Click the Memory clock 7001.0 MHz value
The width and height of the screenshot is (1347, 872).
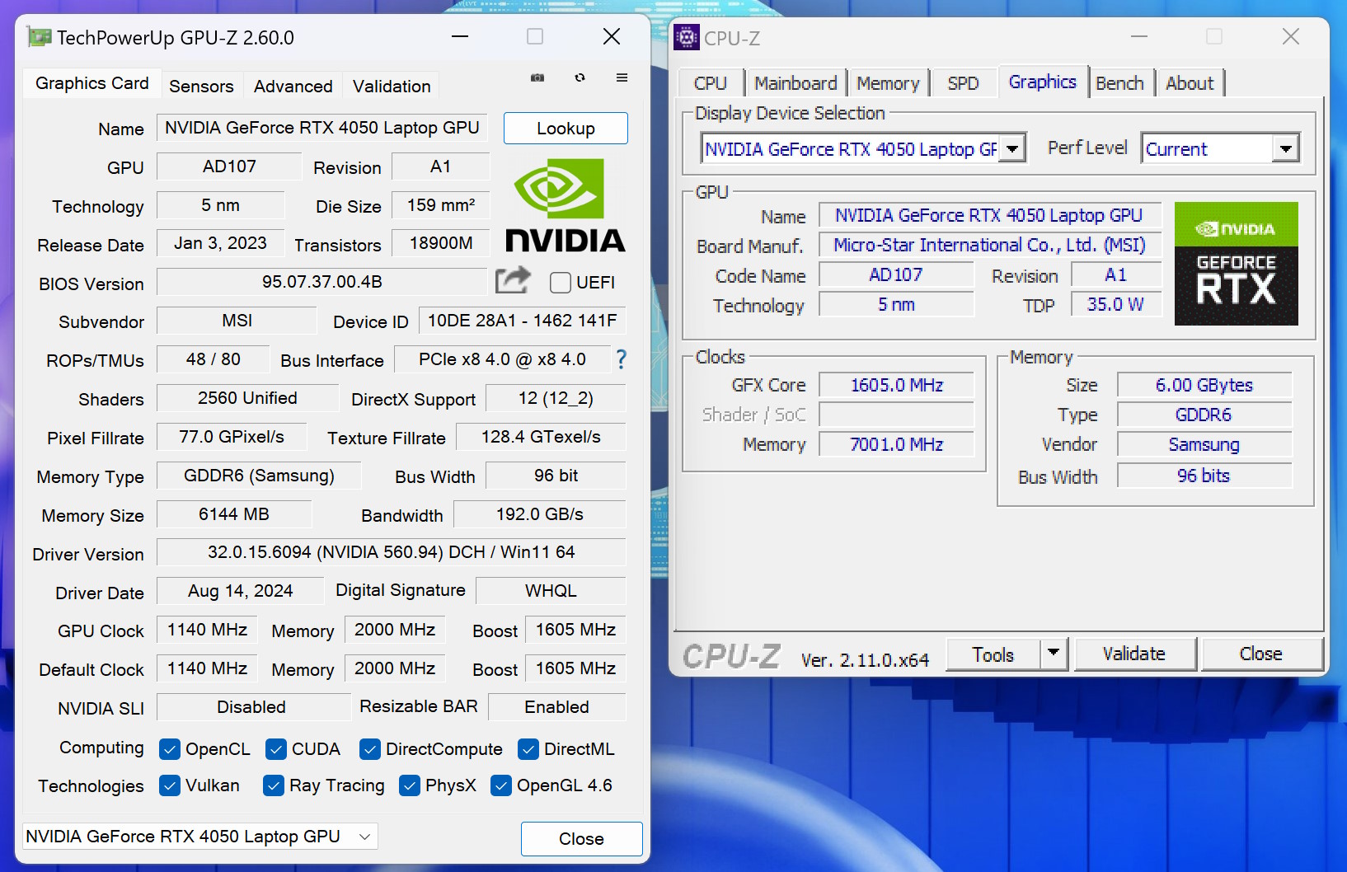[897, 444]
